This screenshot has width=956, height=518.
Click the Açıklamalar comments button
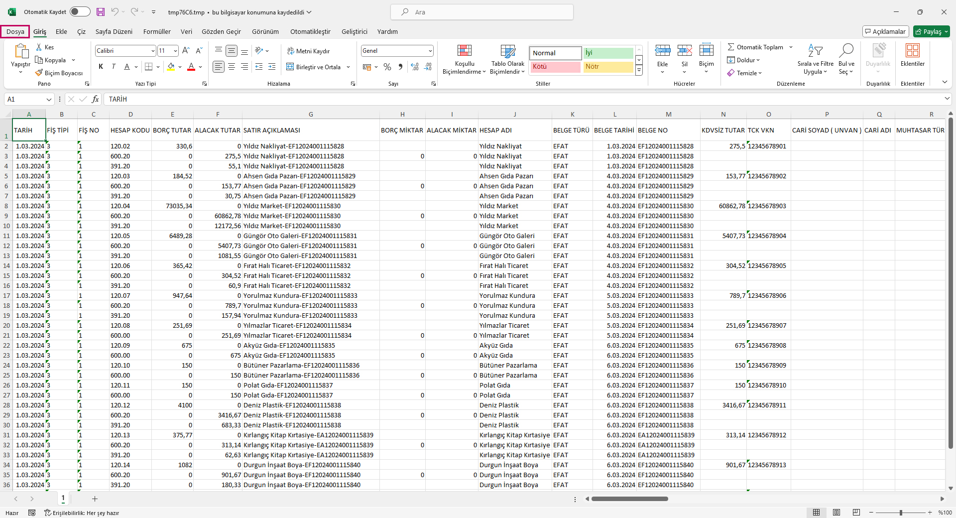tap(885, 31)
